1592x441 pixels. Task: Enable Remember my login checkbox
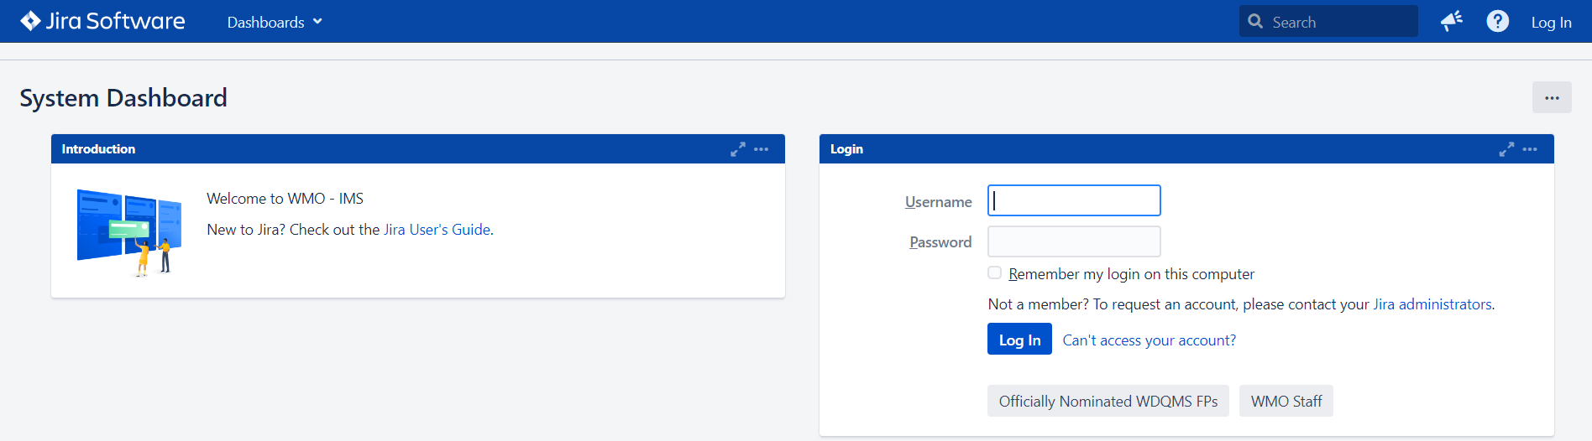click(x=994, y=272)
